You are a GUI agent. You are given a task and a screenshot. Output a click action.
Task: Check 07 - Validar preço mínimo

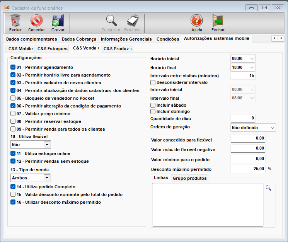pos(13,114)
